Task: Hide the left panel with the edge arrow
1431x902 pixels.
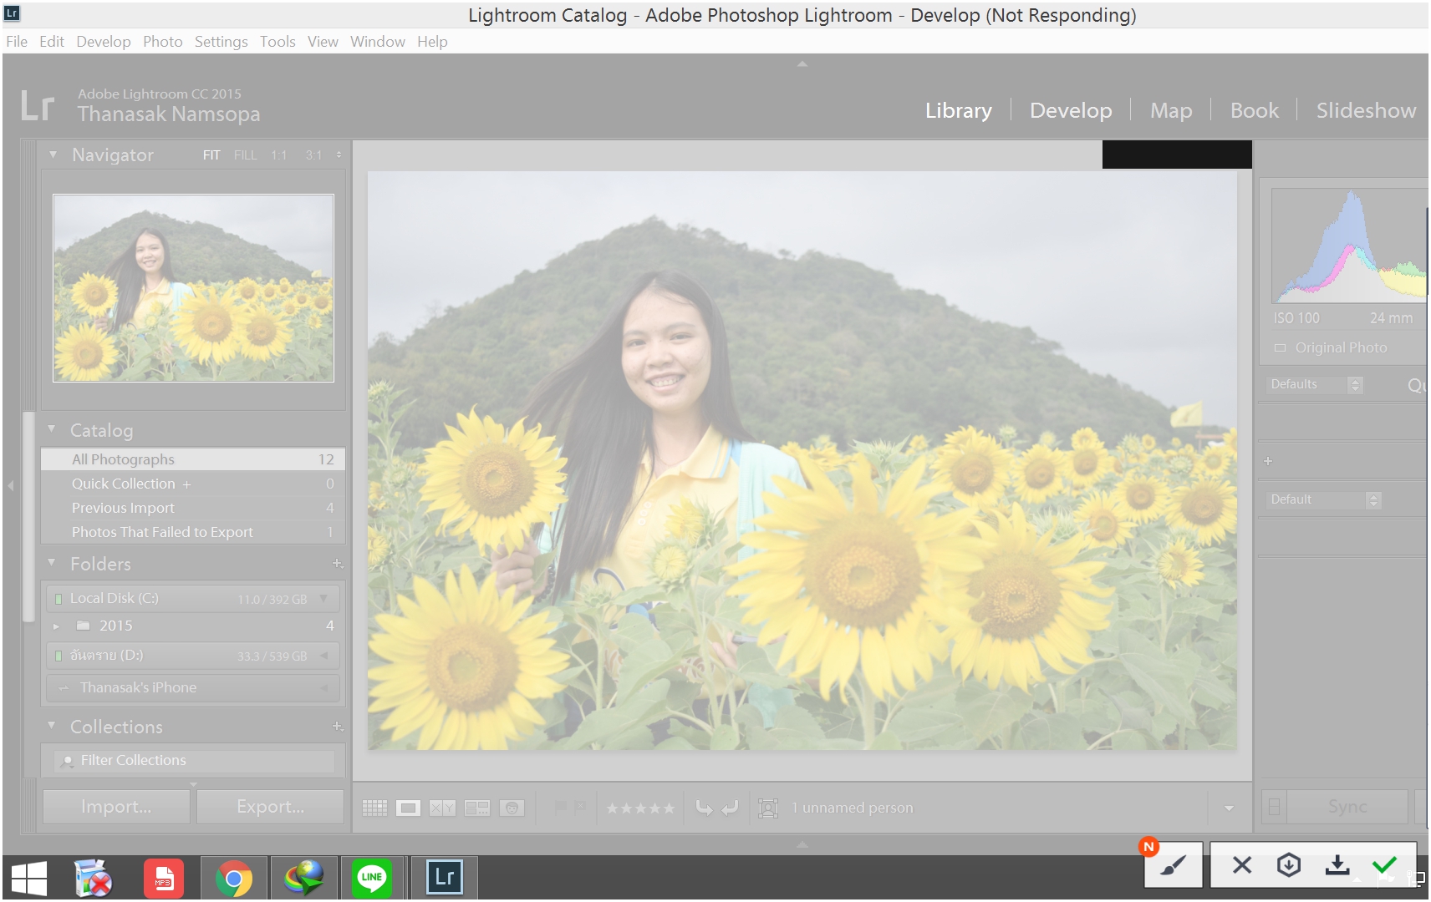Action: point(10,485)
